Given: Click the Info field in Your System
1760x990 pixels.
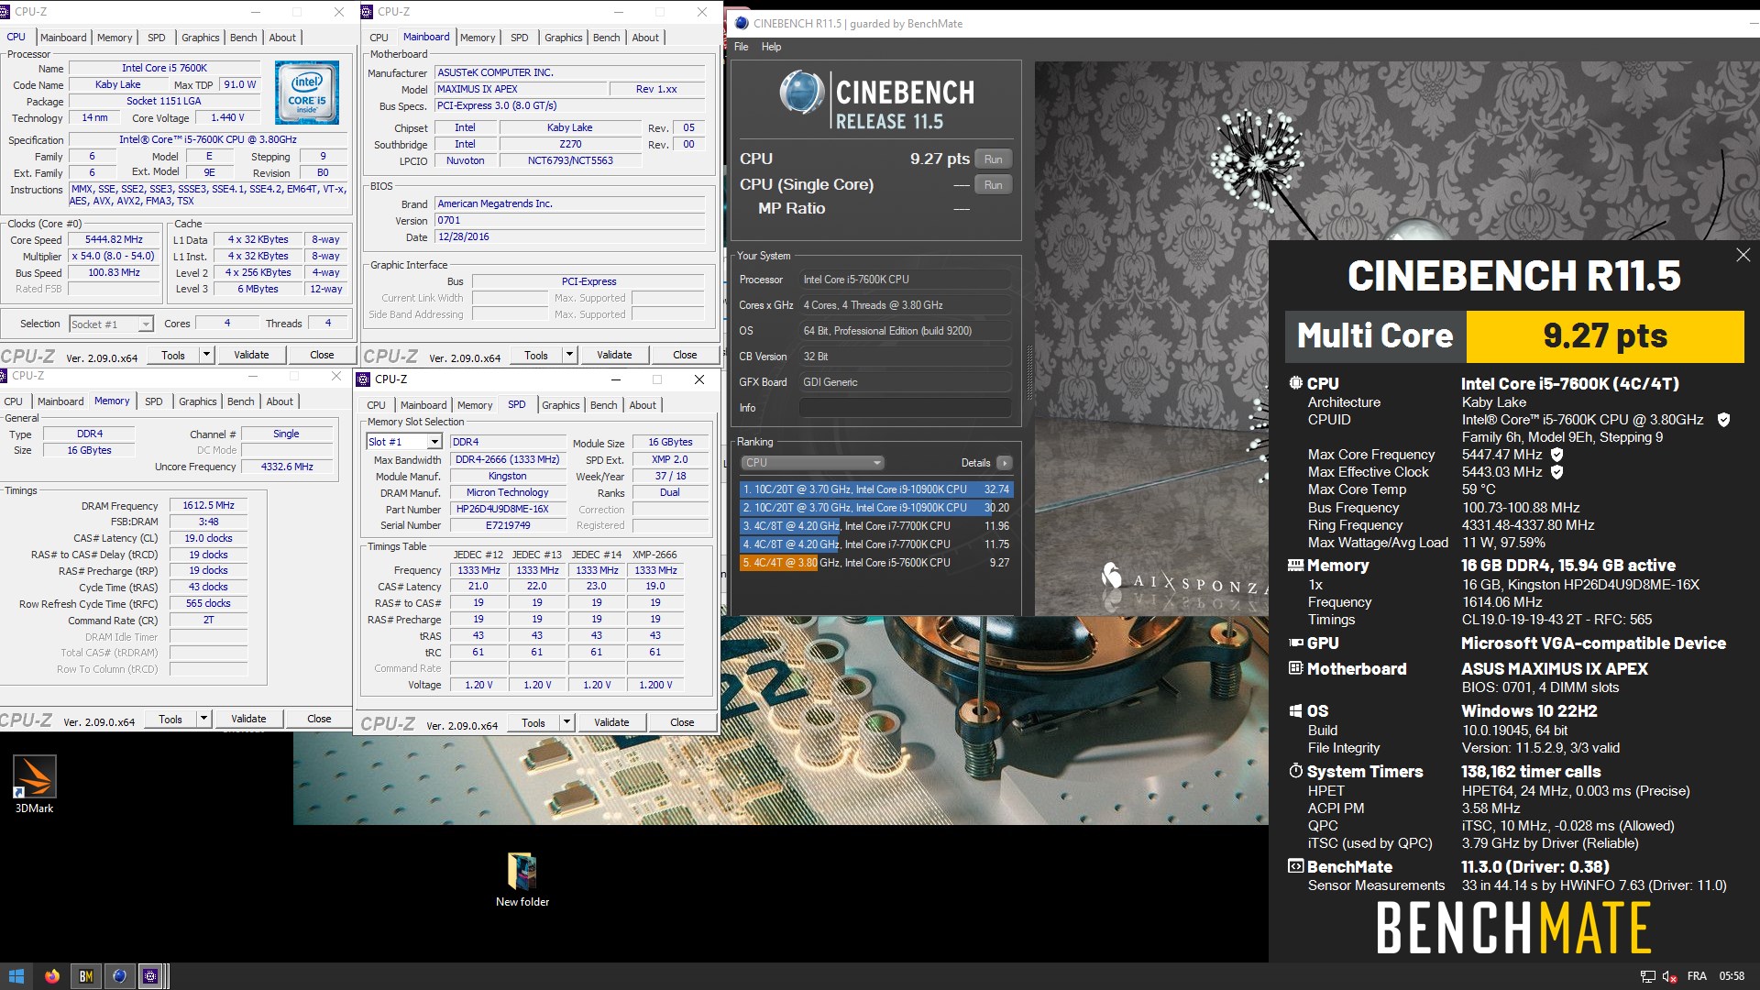Looking at the screenshot, I should pos(906,408).
